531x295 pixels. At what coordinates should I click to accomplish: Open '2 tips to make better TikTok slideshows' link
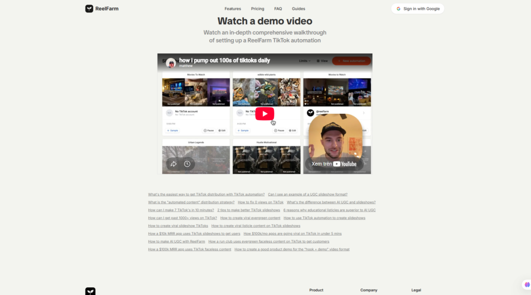[x=248, y=210]
